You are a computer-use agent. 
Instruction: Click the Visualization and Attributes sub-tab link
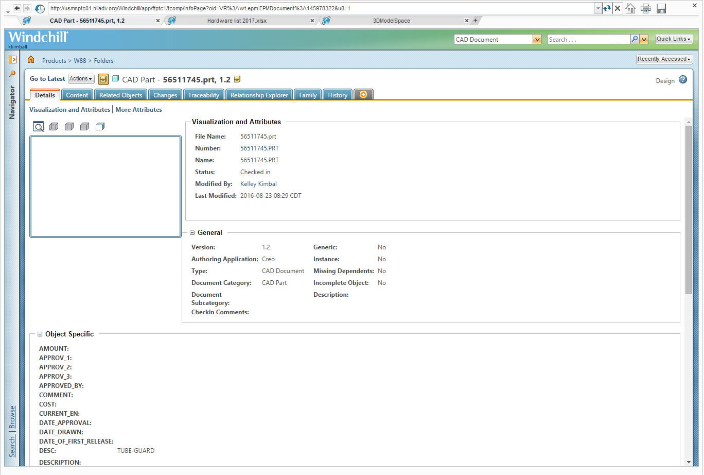(70, 110)
